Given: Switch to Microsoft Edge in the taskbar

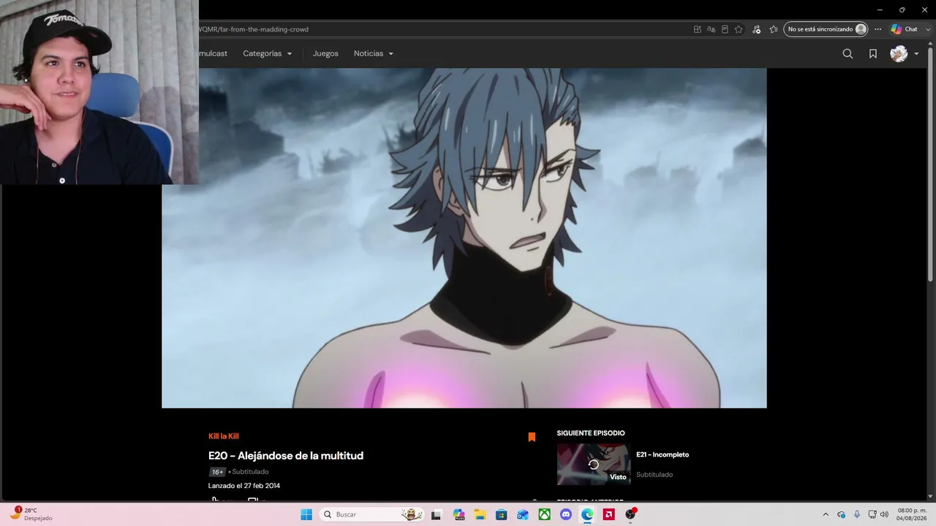Looking at the screenshot, I should pos(587,514).
